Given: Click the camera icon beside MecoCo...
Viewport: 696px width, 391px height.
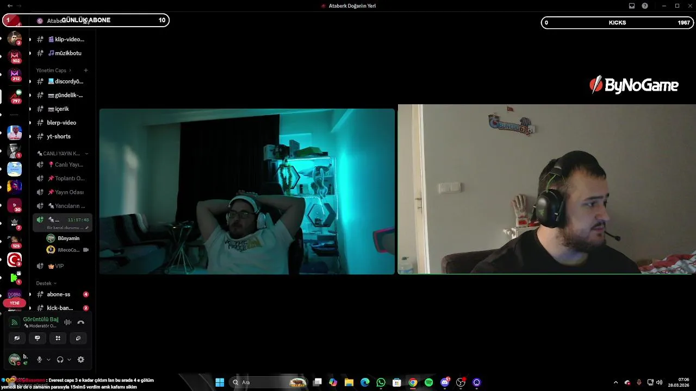Looking at the screenshot, I should coord(85,250).
